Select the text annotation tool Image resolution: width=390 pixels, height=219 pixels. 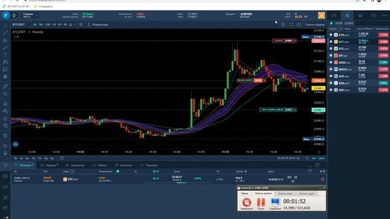click(x=5, y=55)
